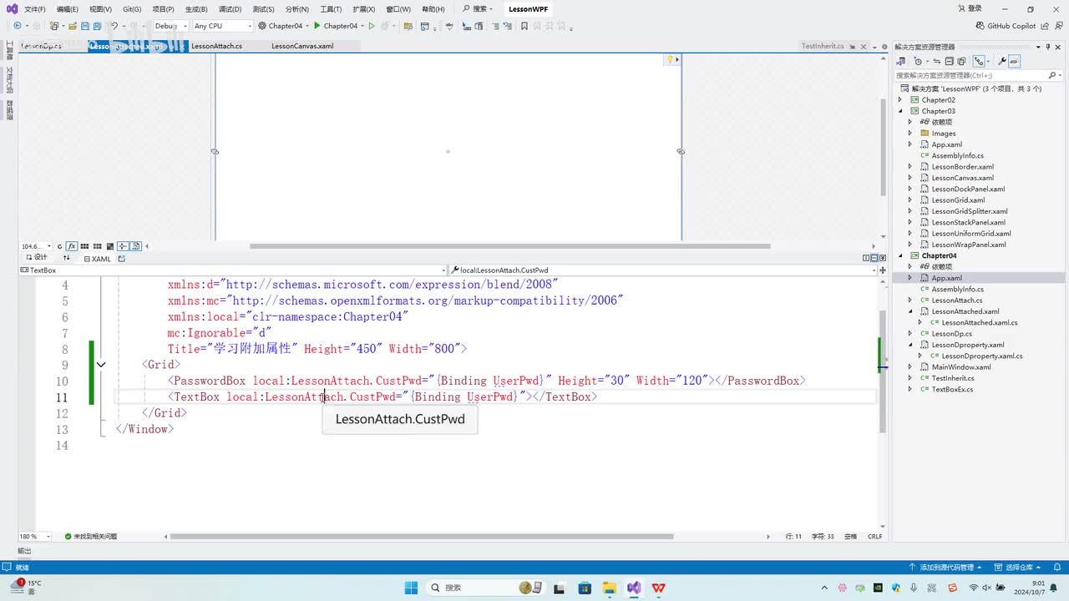Click Show All Files icon in Solution Explorer
Viewport: 1069px width, 601px height.
tap(961, 61)
